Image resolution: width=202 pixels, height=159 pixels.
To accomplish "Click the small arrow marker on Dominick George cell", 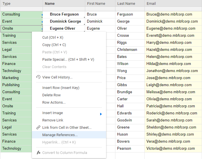I will [84, 24].
